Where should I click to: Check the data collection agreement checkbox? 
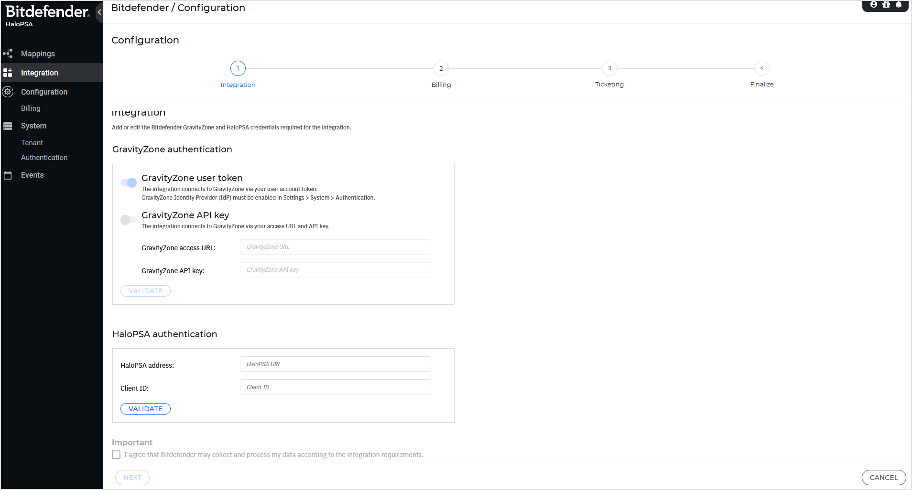[x=116, y=455]
